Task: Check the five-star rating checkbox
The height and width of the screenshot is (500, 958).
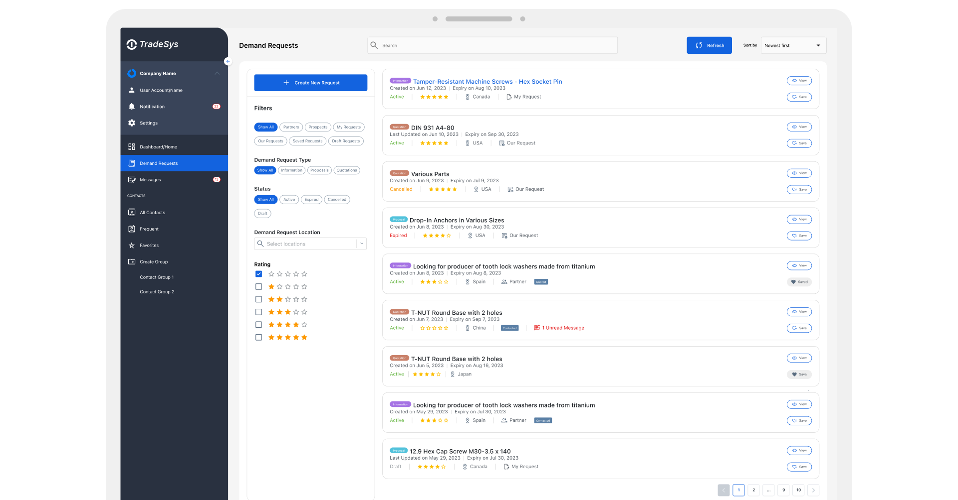Action: pos(258,338)
